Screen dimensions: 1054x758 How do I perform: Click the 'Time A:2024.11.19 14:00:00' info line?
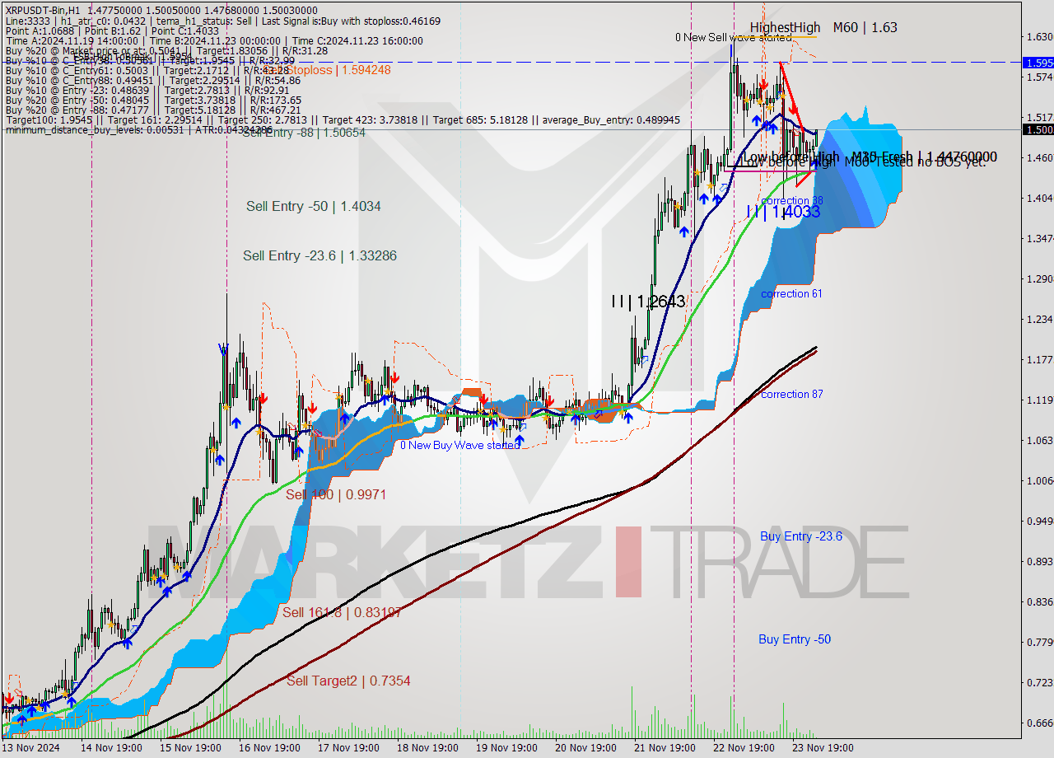point(213,40)
